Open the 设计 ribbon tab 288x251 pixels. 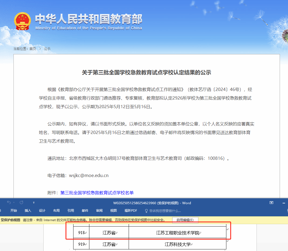(42, 211)
